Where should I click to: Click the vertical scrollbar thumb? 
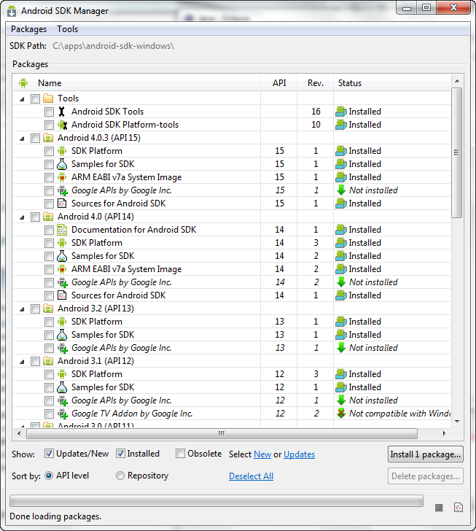457,152
